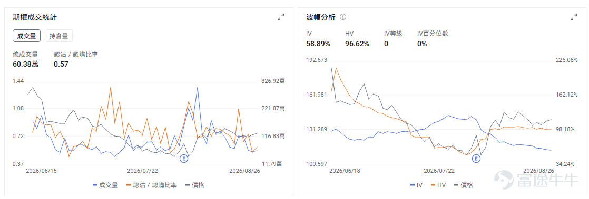Click the 波幅分析 panel title

pyautogui.click(x=320, y=17)
